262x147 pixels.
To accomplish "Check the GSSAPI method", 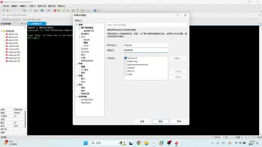I will click(126, 68).
